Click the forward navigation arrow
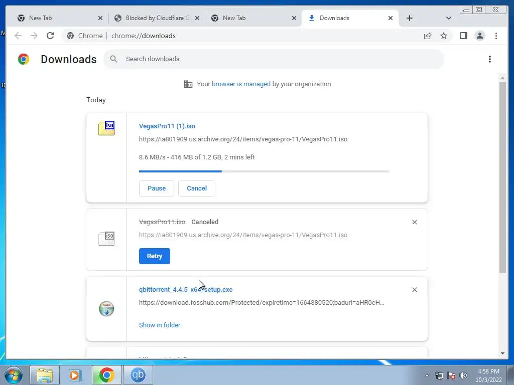Screen dimensions: 514x385 coord(34,36)
